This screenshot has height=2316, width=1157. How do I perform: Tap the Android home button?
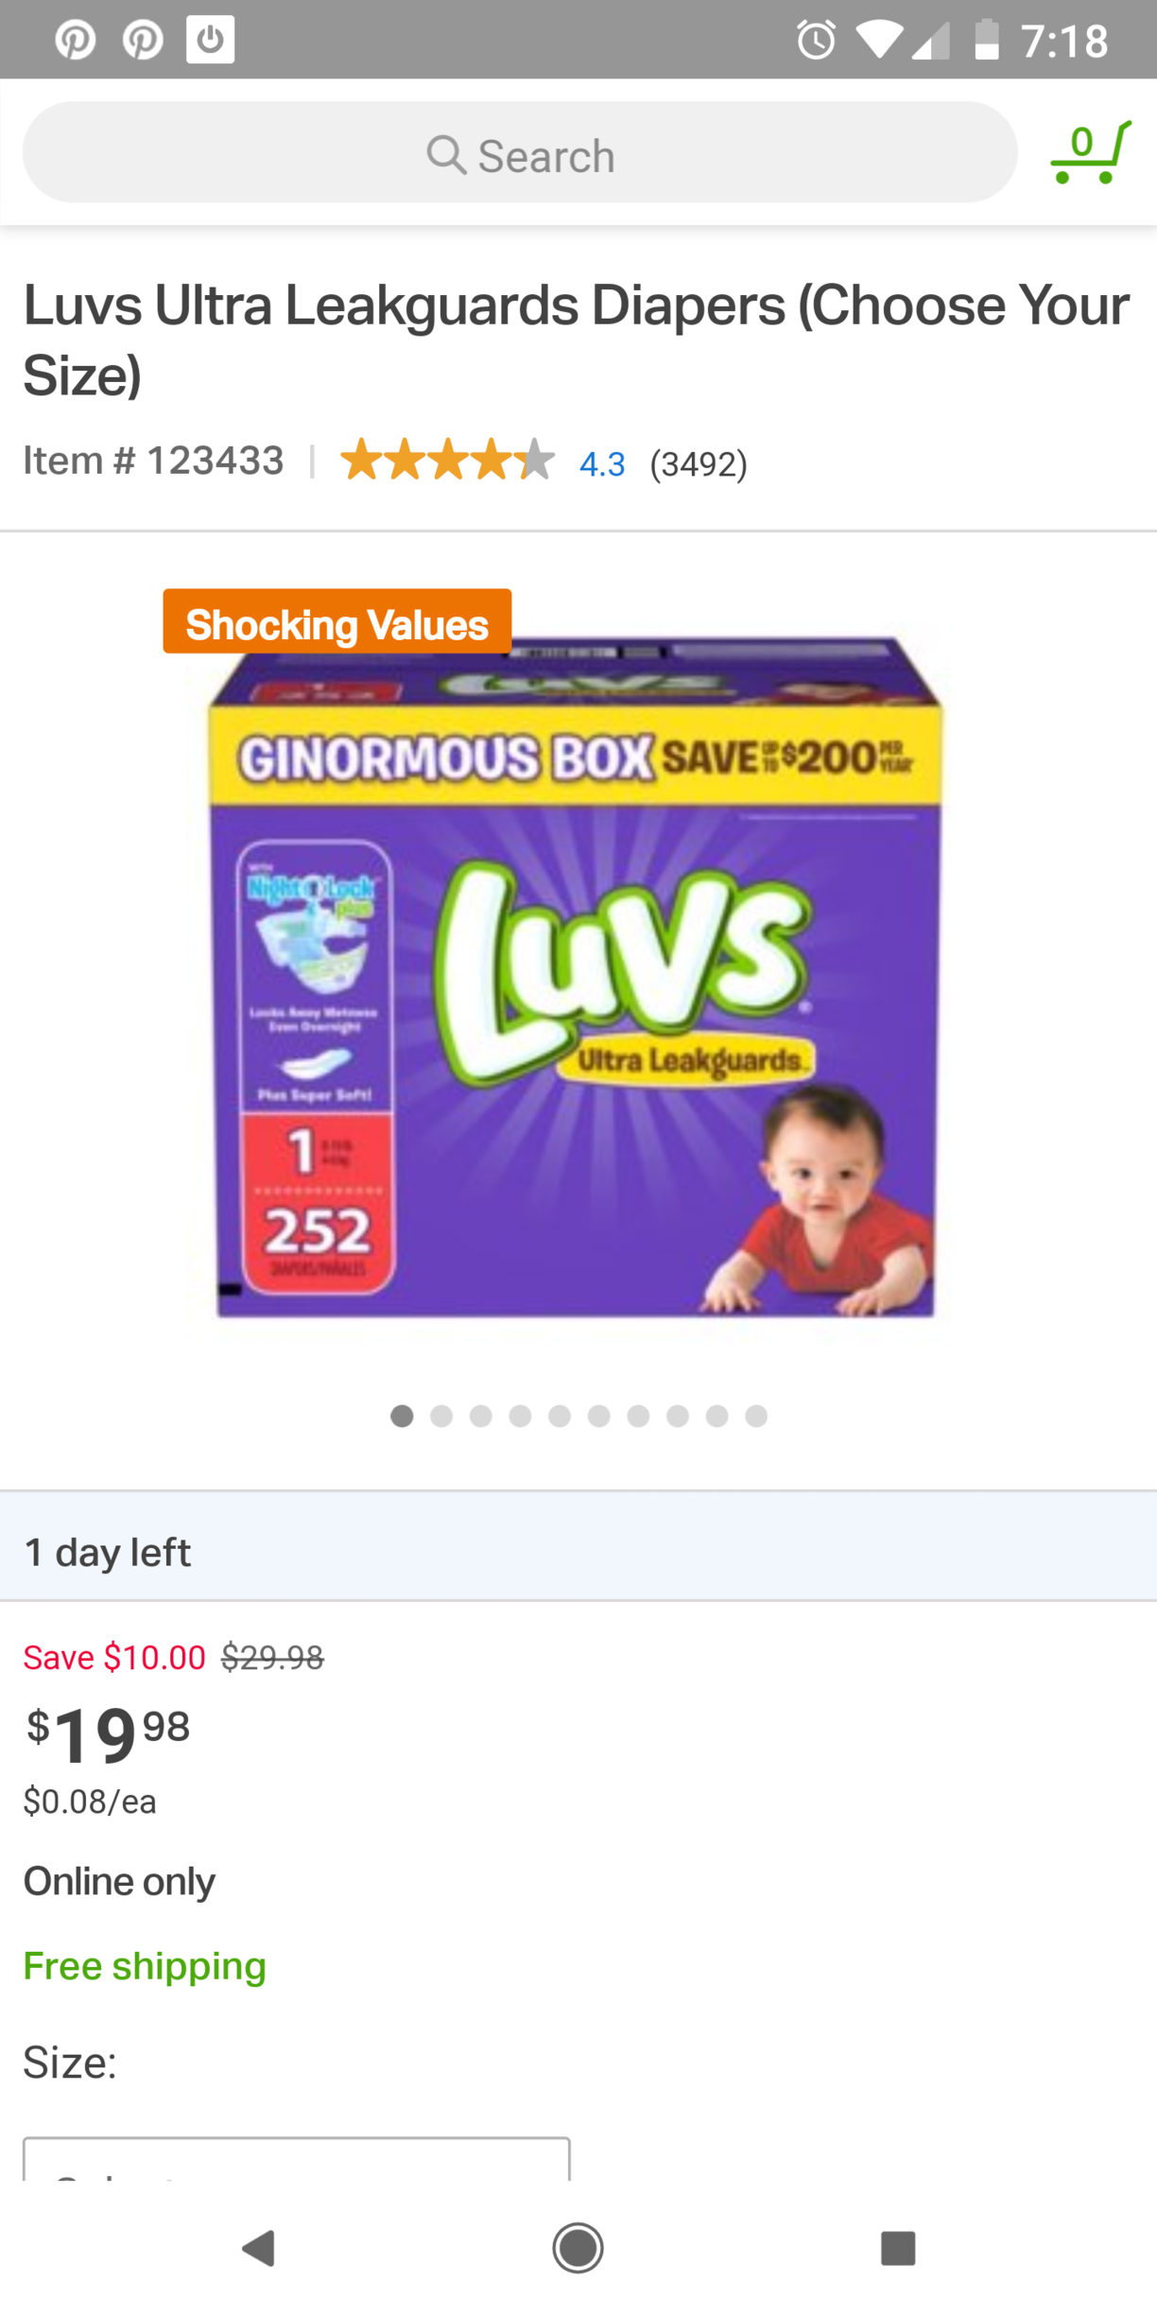(578, 2248)
